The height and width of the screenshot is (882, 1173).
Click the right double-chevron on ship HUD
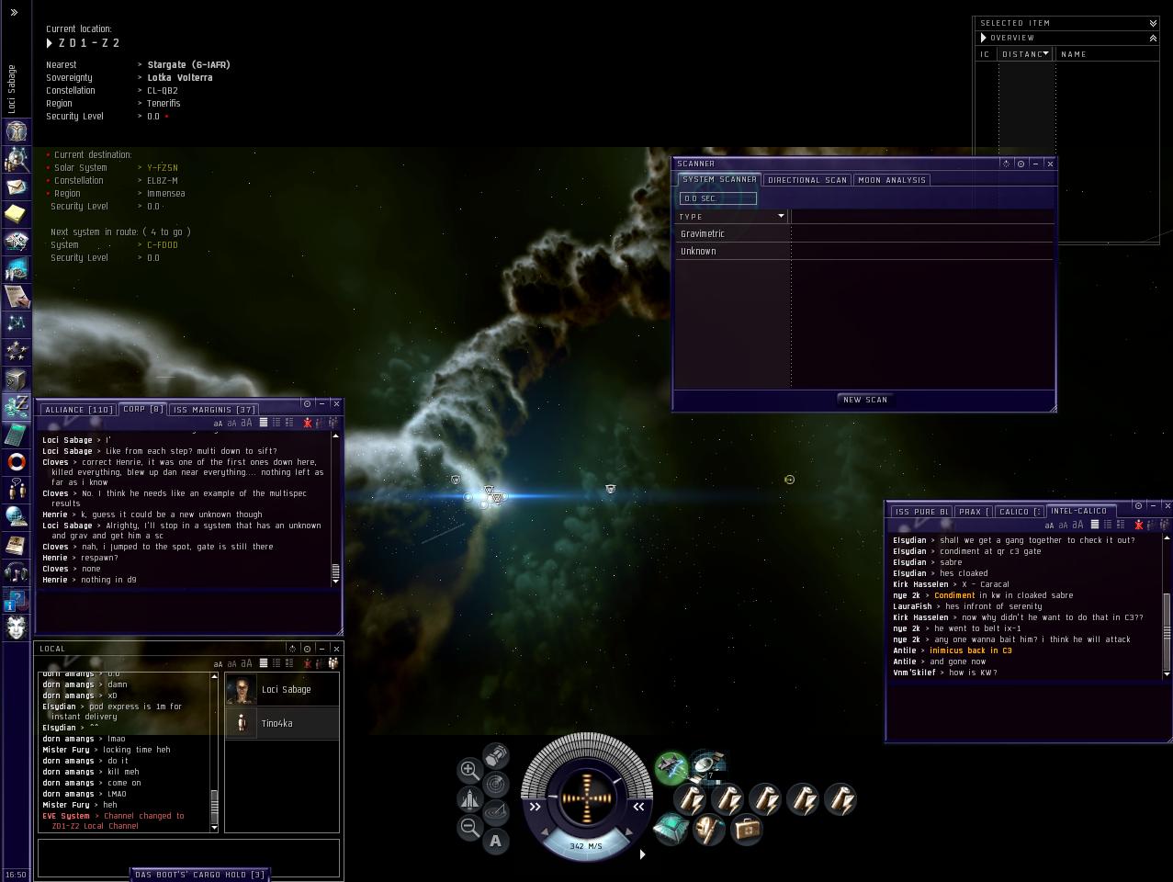637,807
